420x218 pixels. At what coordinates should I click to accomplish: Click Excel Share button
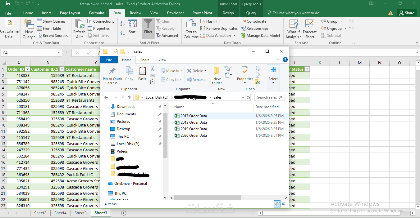coord(407,13)
